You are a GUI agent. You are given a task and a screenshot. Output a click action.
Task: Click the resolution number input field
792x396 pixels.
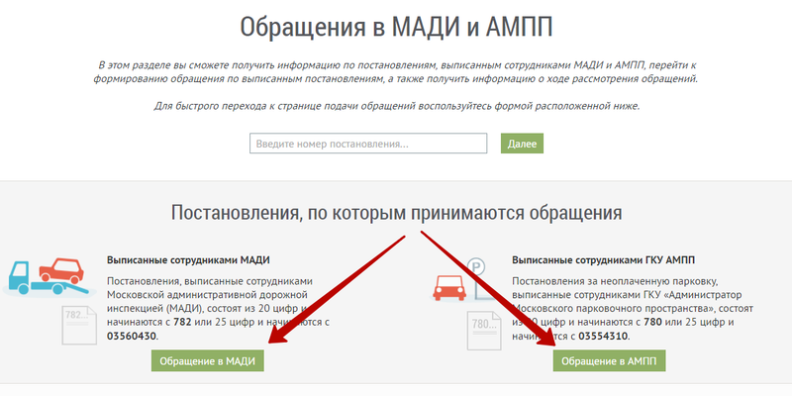[368, 144]
